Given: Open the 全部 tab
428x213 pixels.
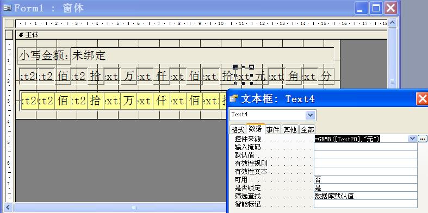Looking at the screenshot, I should 308,129.
